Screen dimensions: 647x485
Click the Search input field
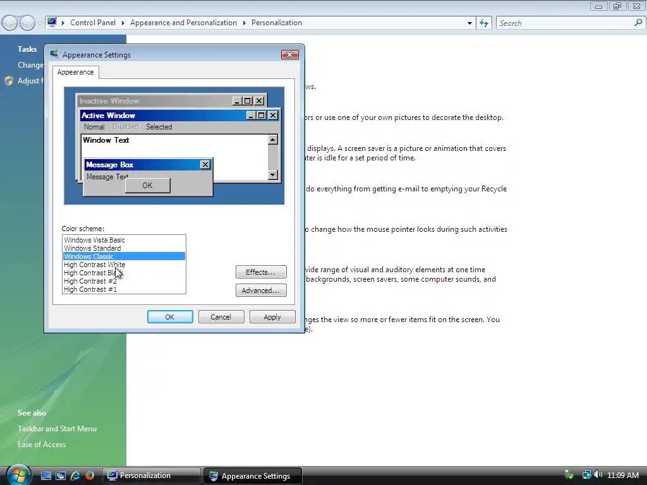tap(564, 23)
